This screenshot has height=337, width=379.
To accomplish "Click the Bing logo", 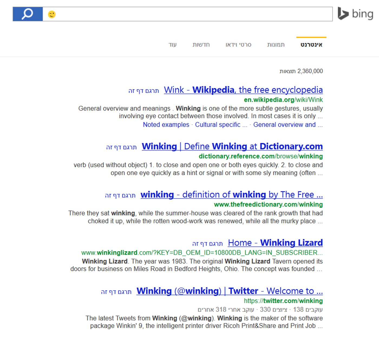I will [x=355, y=14].
